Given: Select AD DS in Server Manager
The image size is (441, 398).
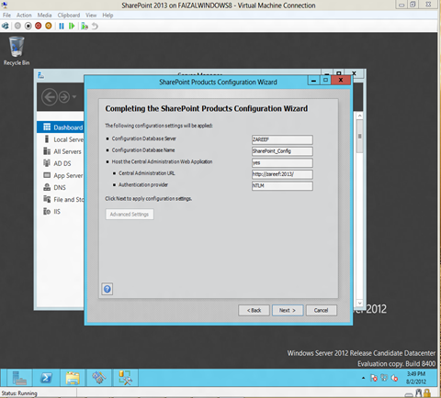Looking at the screenshot, I should tap(61, 163).
